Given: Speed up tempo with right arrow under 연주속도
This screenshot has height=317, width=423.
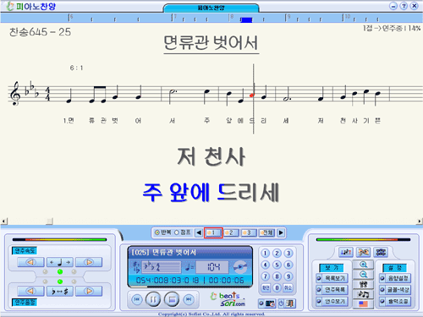Looking at the screenshot, I should [x=89, y=262].
